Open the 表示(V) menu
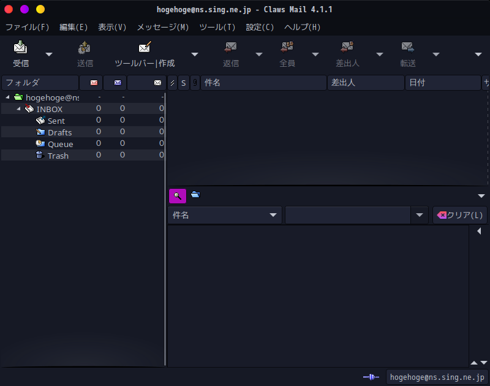Screen dimensions: 490x386 point(112,27)
